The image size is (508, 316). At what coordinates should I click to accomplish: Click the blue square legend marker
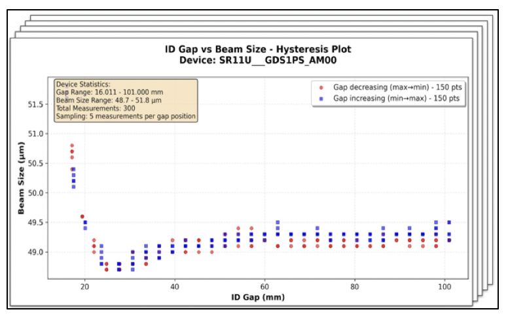point(320,98)
